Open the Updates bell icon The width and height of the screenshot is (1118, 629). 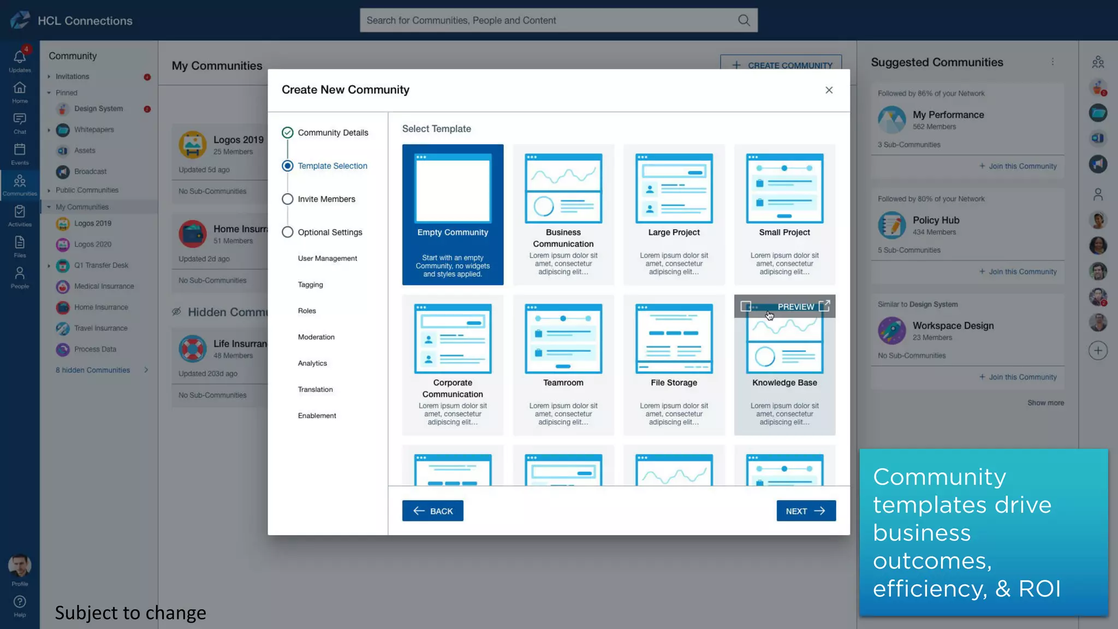click(x=20, y=57)
